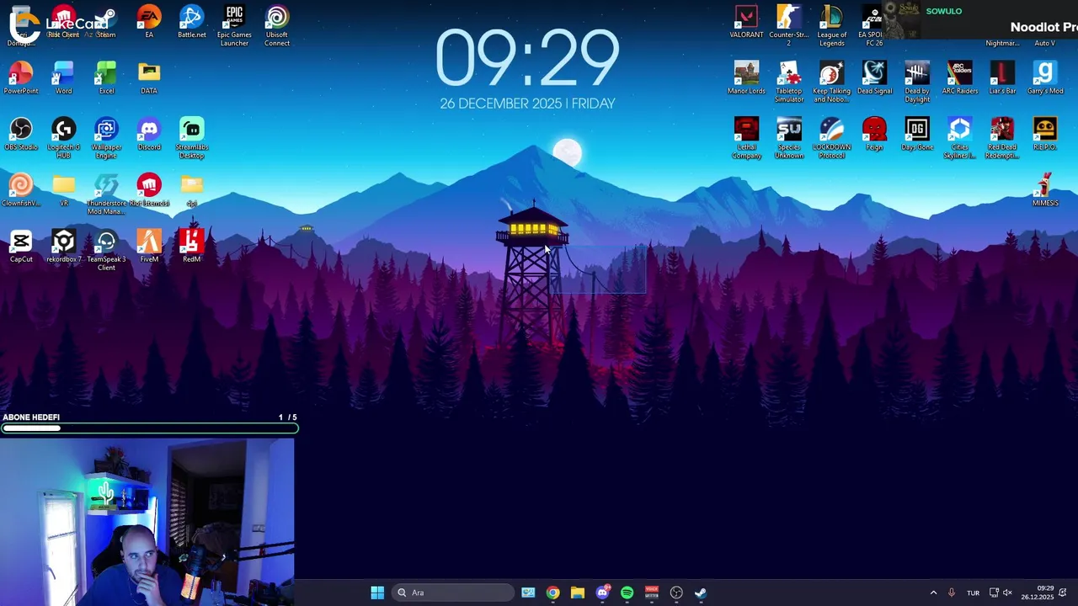Launch the RedM desktop shortcut
Image resolution: width=1078 pixels, height=606 pixels.
(191, 247)
